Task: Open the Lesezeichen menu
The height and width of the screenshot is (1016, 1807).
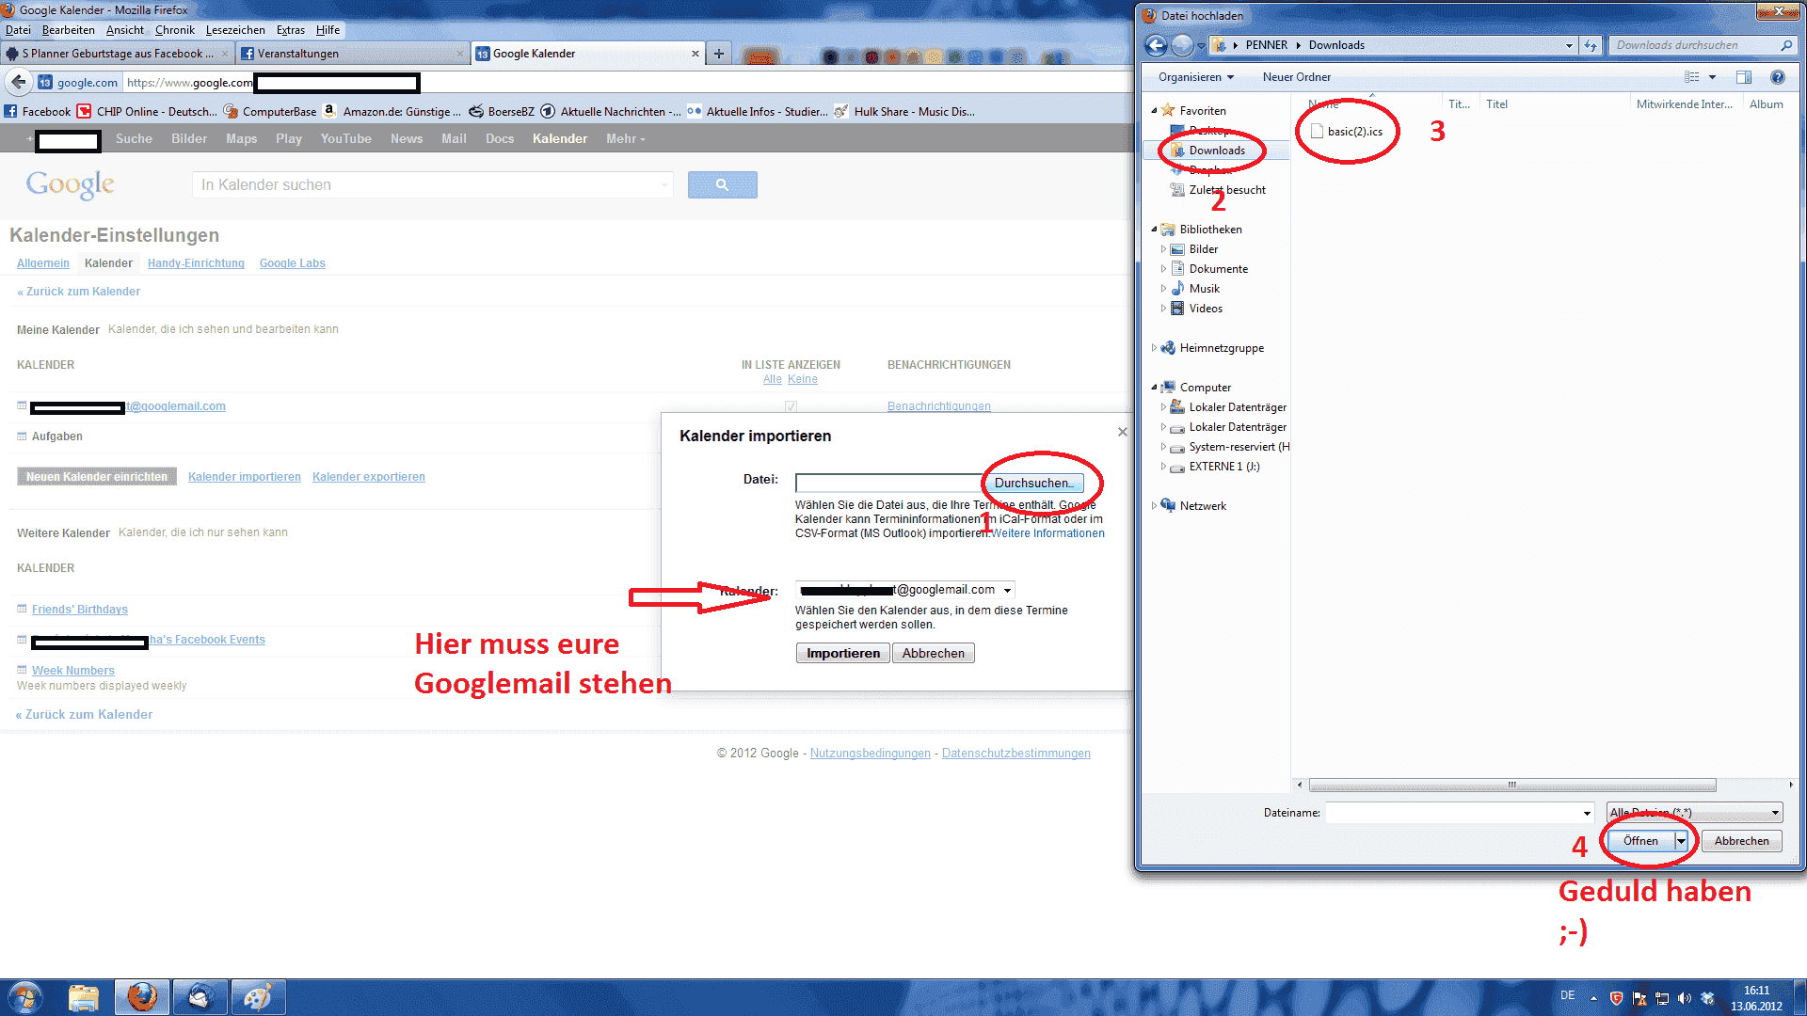Action: click(235, 30)
